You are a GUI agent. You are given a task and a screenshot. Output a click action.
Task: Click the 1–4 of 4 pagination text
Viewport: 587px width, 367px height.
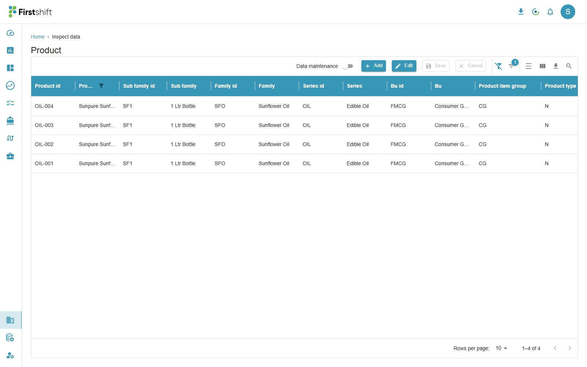coord(531,348)
